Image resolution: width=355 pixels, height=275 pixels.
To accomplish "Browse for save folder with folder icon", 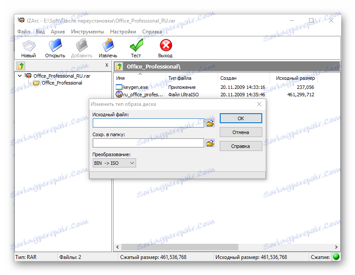I will (210, 143).
